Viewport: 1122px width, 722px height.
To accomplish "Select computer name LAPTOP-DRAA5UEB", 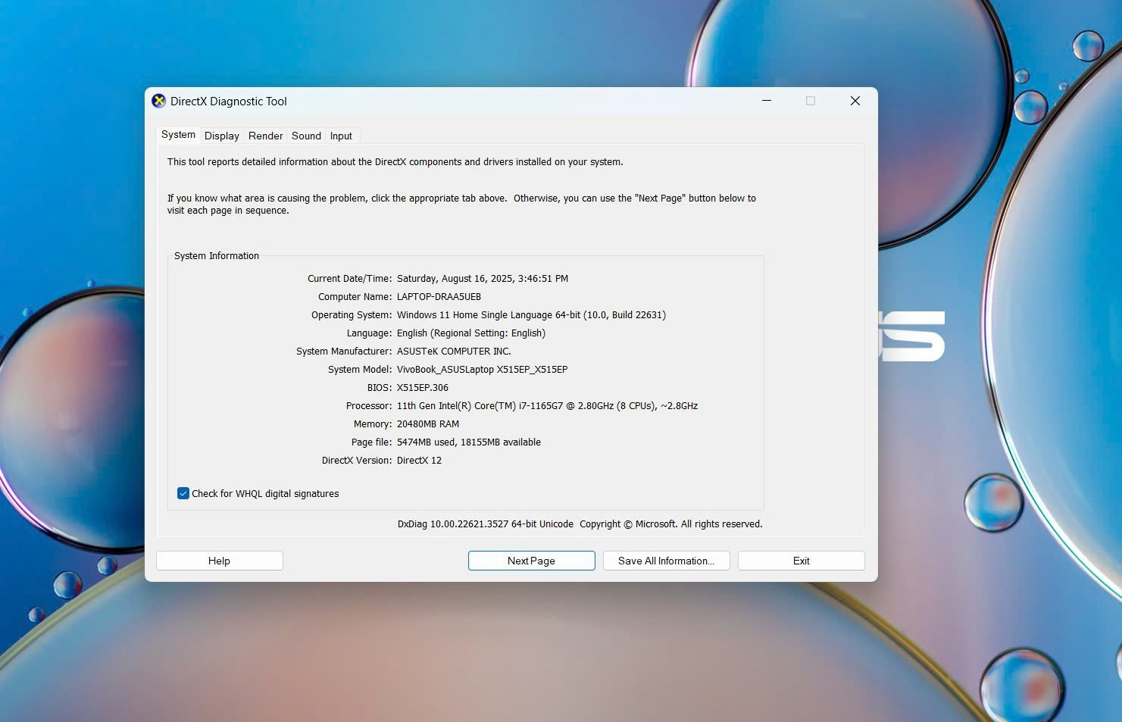I will [439, 297].
